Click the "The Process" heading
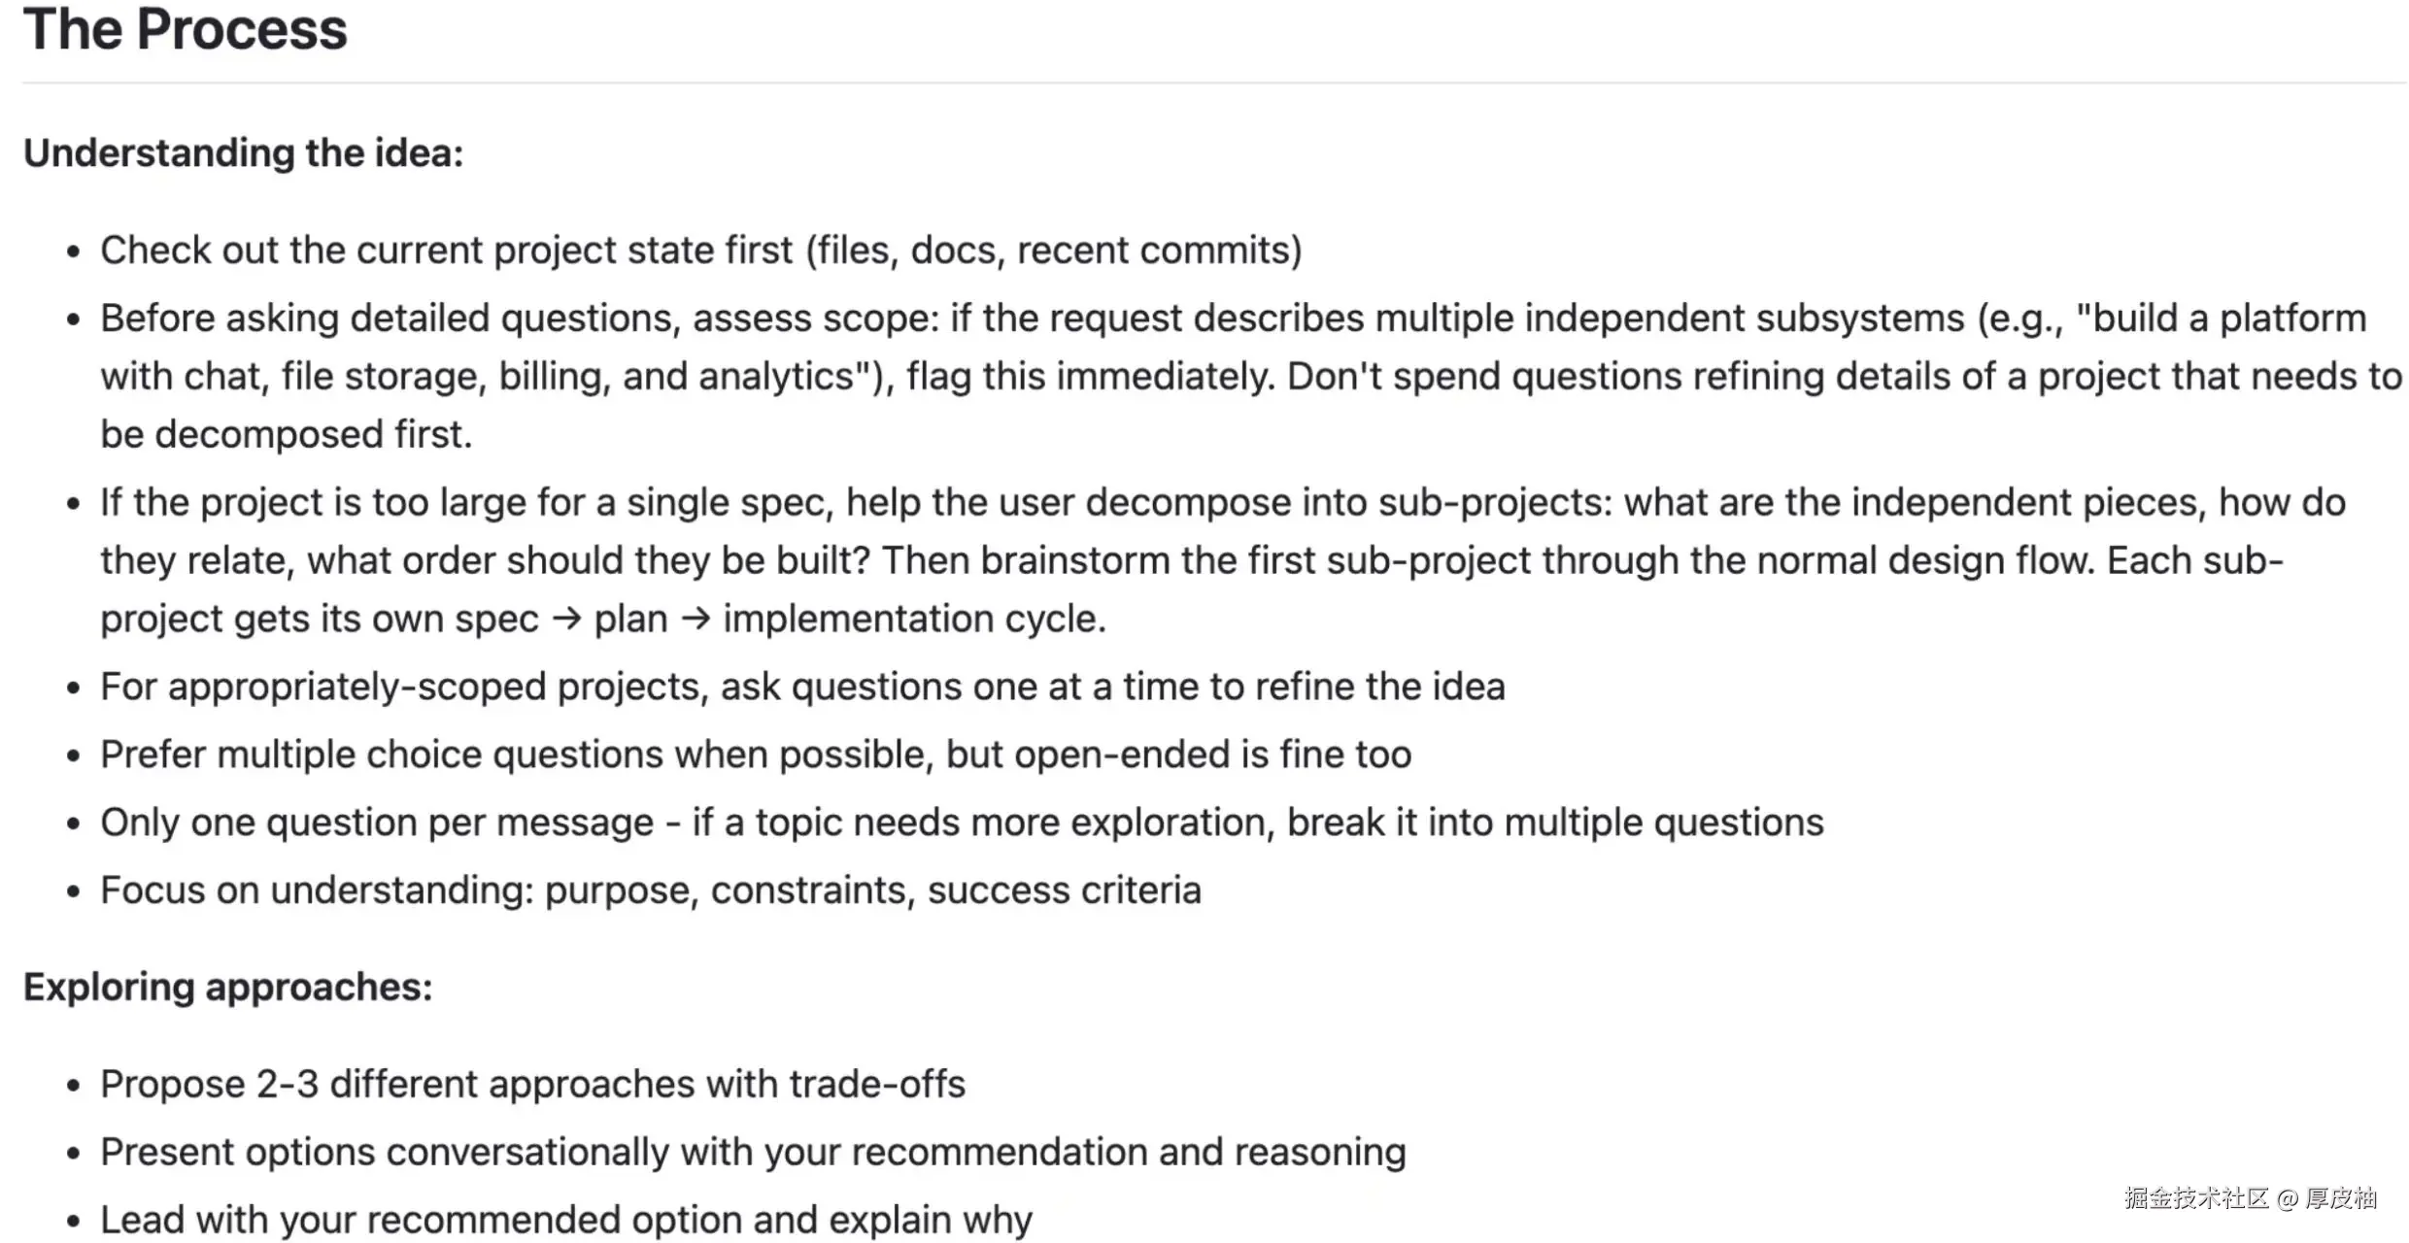 185,29
